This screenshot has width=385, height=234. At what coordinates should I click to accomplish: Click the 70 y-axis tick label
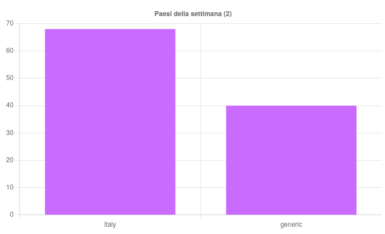9,23
